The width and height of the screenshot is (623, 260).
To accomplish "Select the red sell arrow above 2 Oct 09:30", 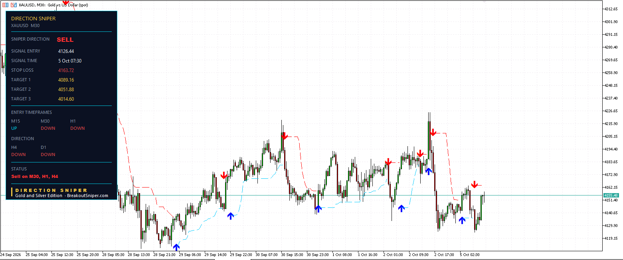I will click(420, 154).
